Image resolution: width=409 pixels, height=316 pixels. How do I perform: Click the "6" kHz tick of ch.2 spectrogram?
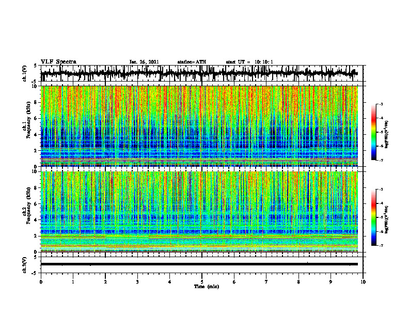36,203
